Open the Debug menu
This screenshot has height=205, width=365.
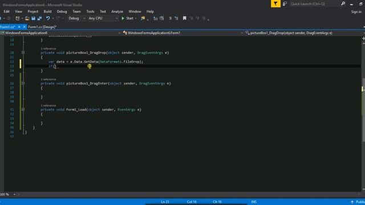tap(62, 11)
